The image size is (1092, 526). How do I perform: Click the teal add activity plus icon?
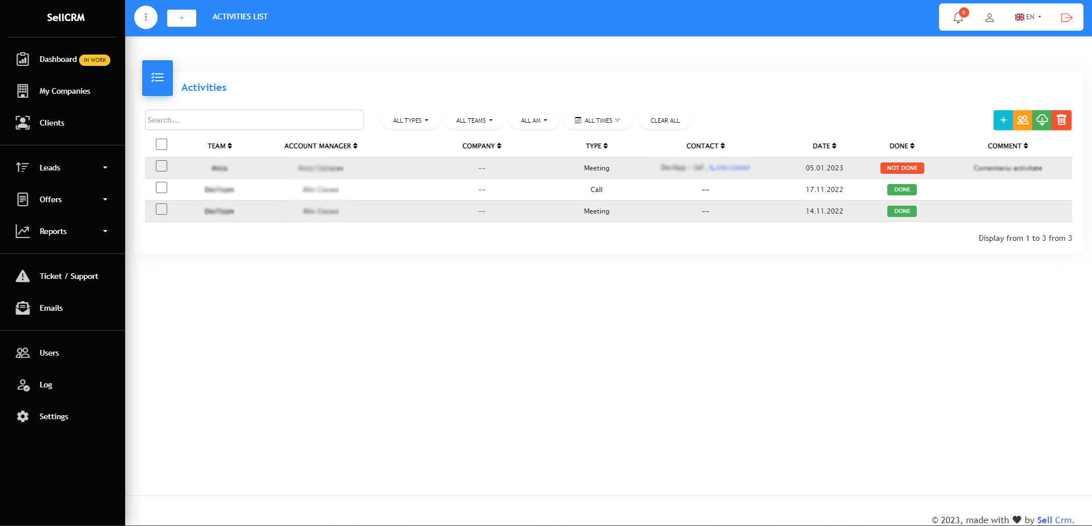pyautogui.click(x=1003, y=120)
